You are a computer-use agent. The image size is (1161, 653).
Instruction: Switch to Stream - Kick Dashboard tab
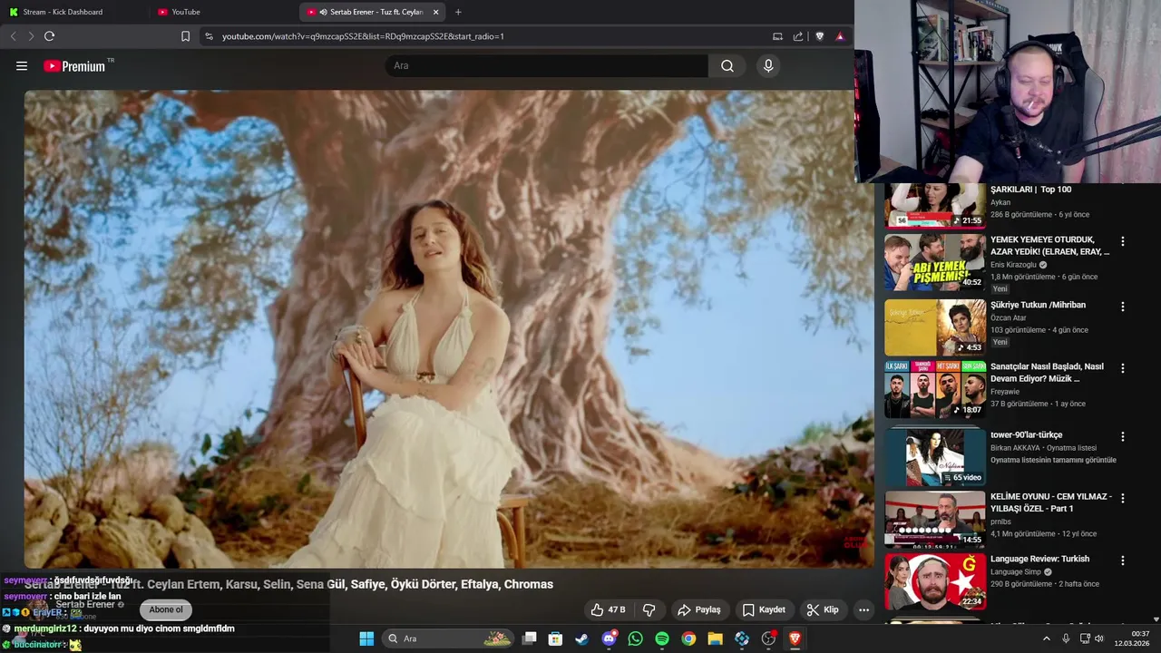tap(73, 12)
